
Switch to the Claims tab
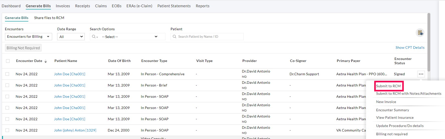[x=101, y=6]
